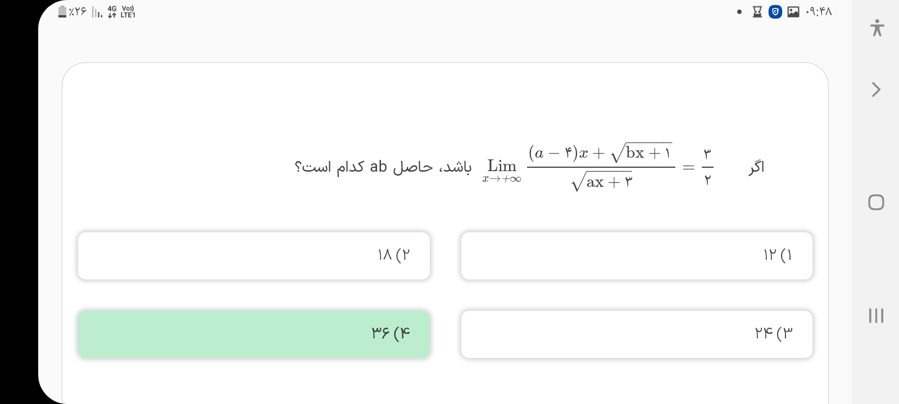Tap the accessibility figure icon
This screenshot has width=899, height=404.
tap(877, 27)
